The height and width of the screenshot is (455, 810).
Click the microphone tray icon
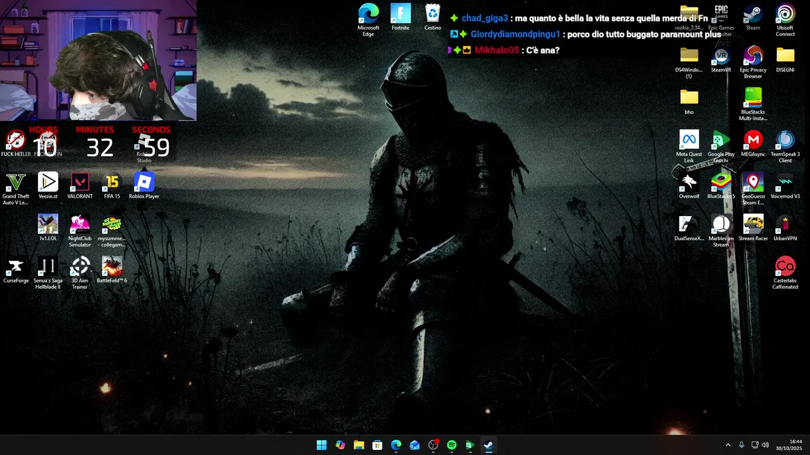742,445
